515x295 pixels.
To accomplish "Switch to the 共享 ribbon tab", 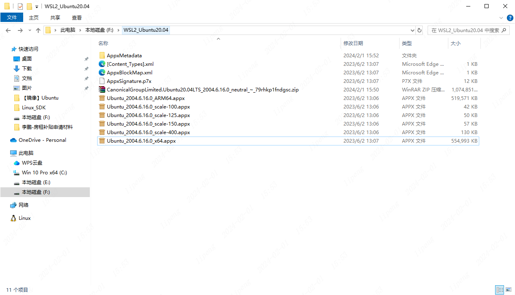I will coord(55,17).
